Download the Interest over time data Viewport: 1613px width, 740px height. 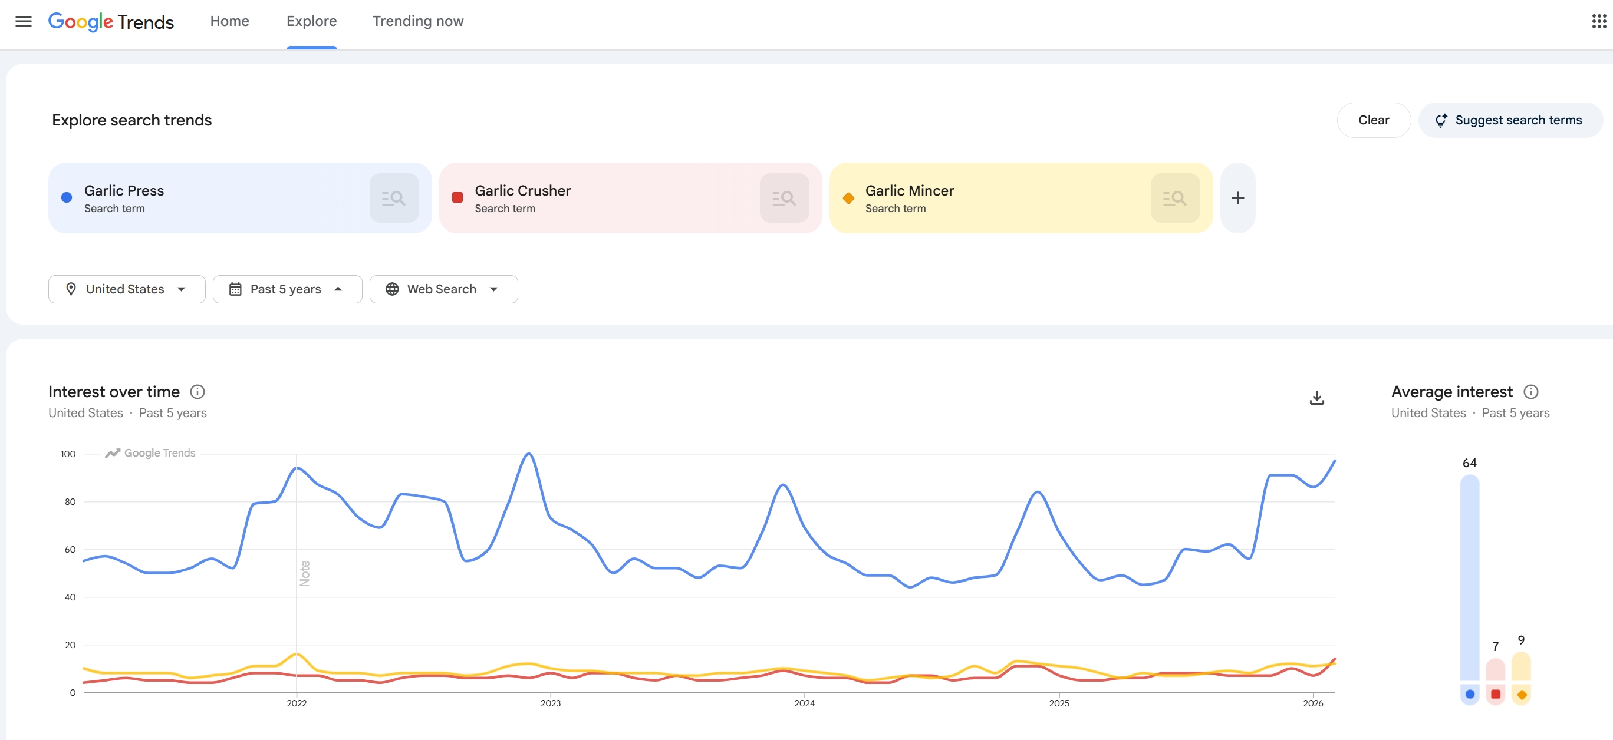1317,398
